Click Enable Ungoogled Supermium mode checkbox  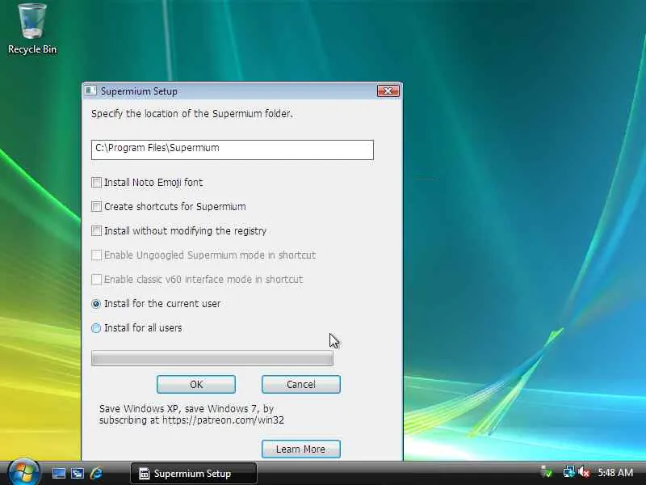[x=96, y=255]
